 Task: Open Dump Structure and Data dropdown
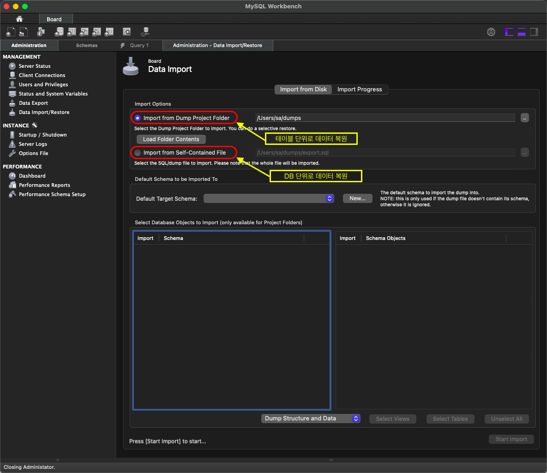(311, 419)
